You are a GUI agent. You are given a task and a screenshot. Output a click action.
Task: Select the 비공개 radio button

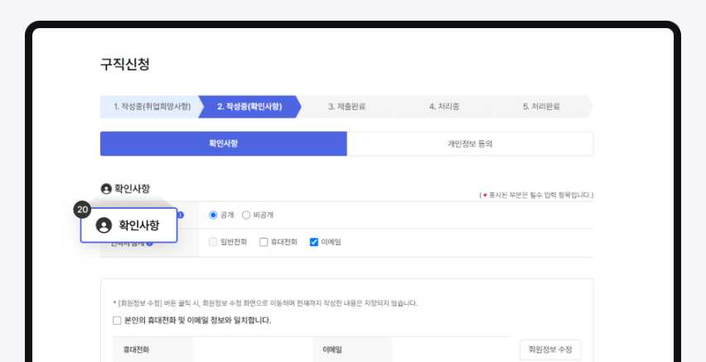[246, 215]
